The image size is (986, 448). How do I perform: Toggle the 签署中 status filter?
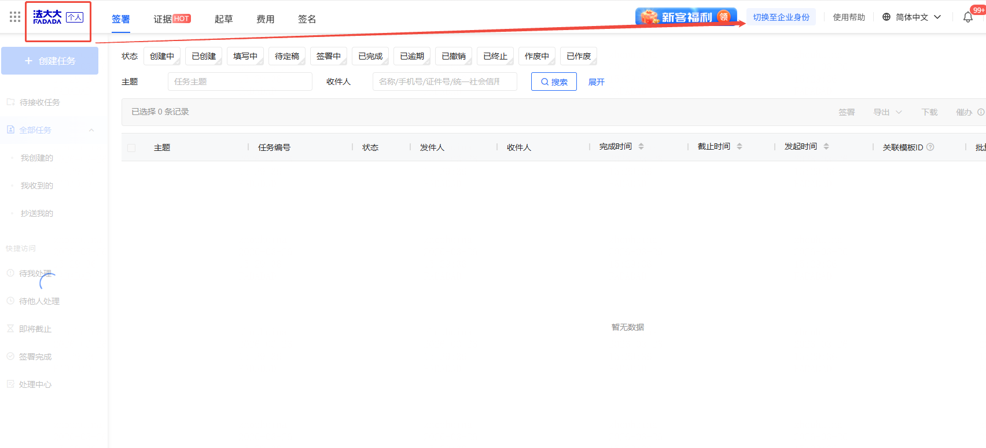pos(328,56)
